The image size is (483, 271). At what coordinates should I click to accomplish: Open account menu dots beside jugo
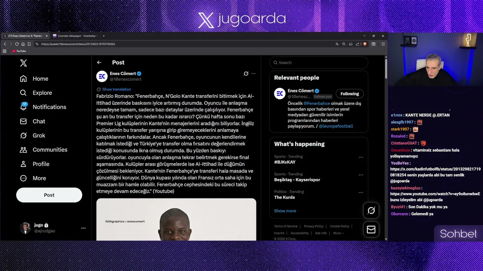click(x=83, y=228)
